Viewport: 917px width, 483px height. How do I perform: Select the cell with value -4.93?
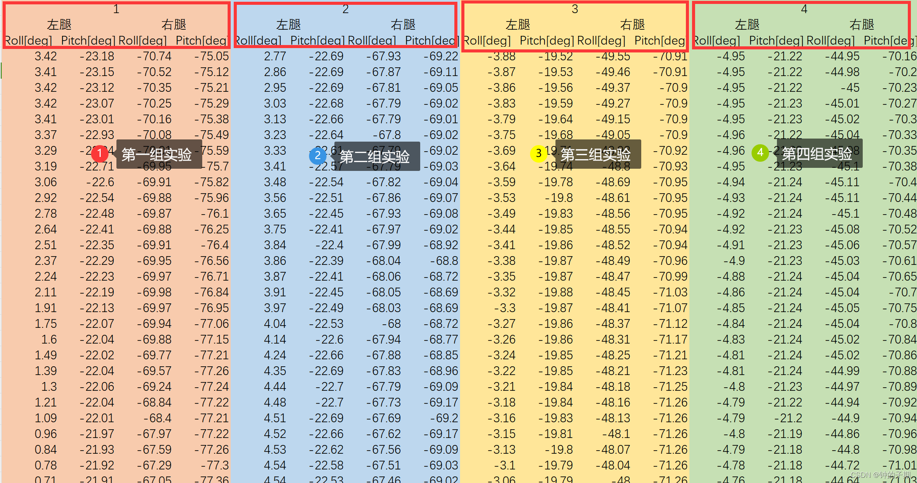731,198
